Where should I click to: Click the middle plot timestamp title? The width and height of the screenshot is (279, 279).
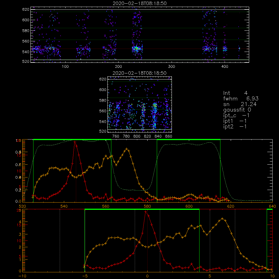(x=140, y=73)
